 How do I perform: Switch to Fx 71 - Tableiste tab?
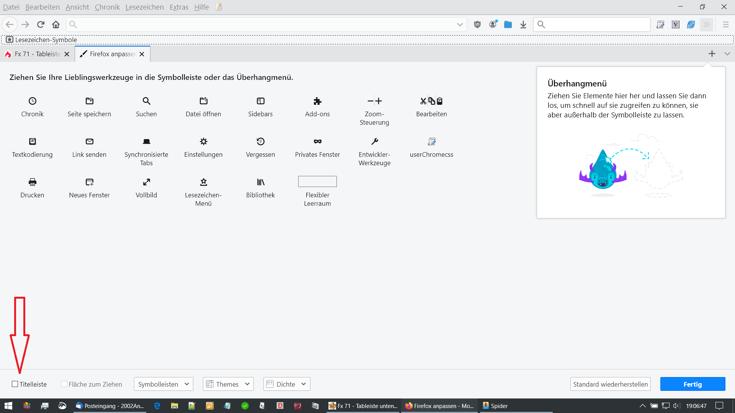[37, 54]
